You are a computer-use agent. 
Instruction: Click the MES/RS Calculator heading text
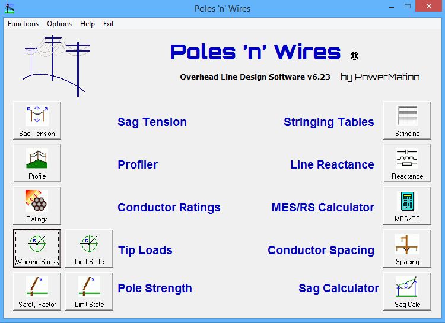pyautogui.click(x=323, y=207)
